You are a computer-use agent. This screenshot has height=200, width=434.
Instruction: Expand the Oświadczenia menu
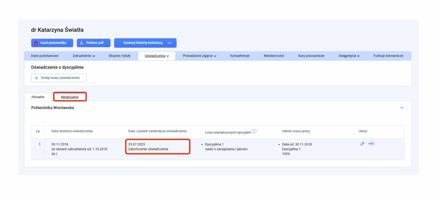157,56
